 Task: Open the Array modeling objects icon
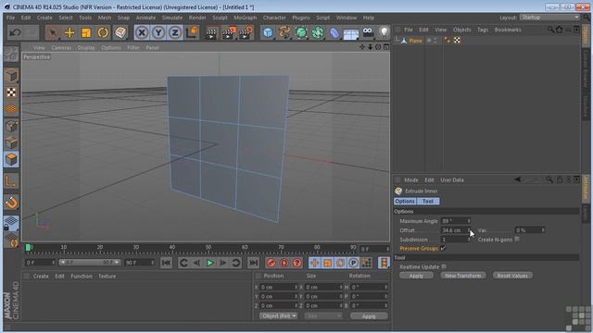pos(318,33)
